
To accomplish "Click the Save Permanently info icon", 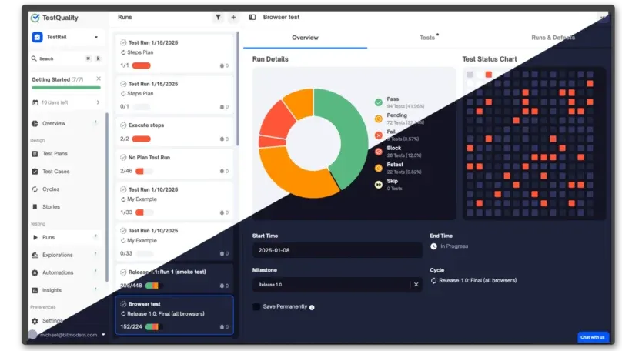I will tap(312, 307).
